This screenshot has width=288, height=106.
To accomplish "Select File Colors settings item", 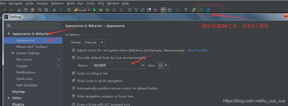I will [24, 60].
